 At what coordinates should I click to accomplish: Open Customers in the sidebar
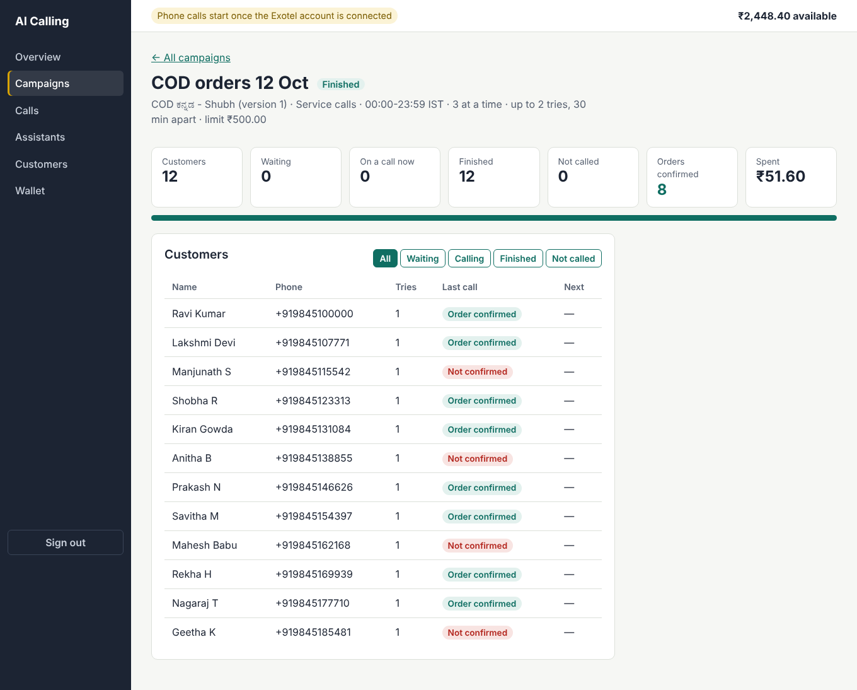click(x=66, y=164)
